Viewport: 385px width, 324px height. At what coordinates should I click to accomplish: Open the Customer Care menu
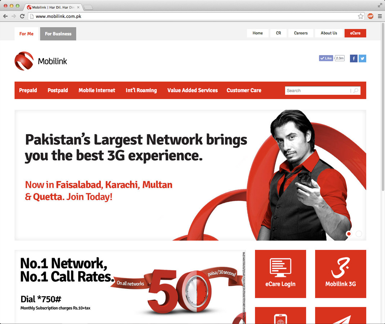coord(244,90)
